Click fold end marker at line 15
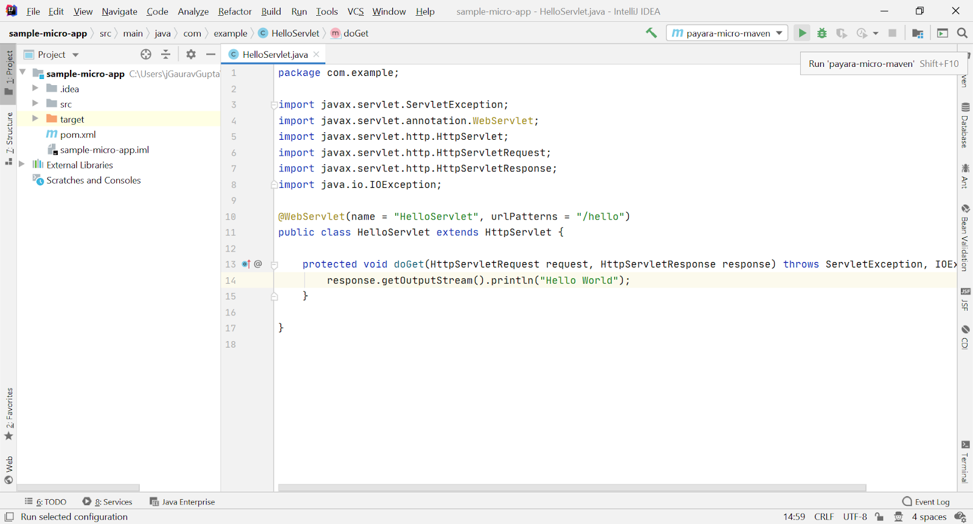This screenshot has height=524, width=973. point(274,296)
